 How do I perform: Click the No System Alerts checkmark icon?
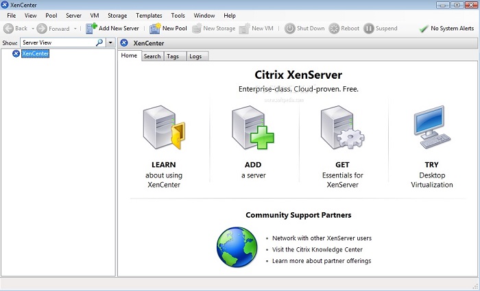(x=423, y=29)
